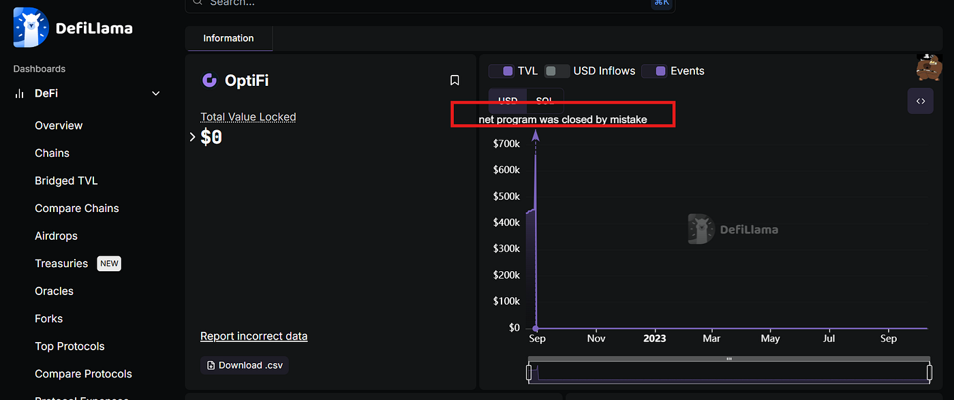Click the left handle of range slider
954x400 pixels.
pos(529,372)
